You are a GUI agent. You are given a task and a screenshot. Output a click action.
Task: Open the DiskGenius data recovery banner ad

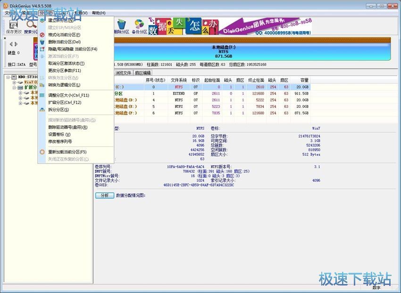(x=230, y=26)
